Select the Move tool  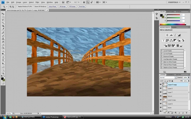(x=3, y=14)
